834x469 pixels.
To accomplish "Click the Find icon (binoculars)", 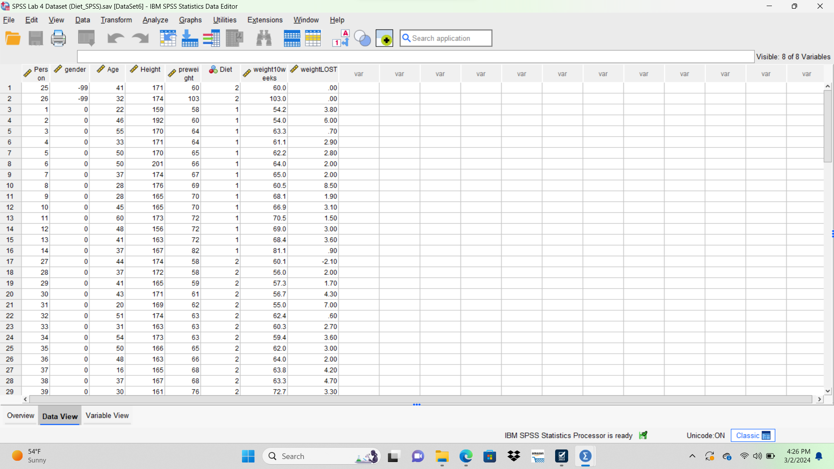I will (264, 38).
